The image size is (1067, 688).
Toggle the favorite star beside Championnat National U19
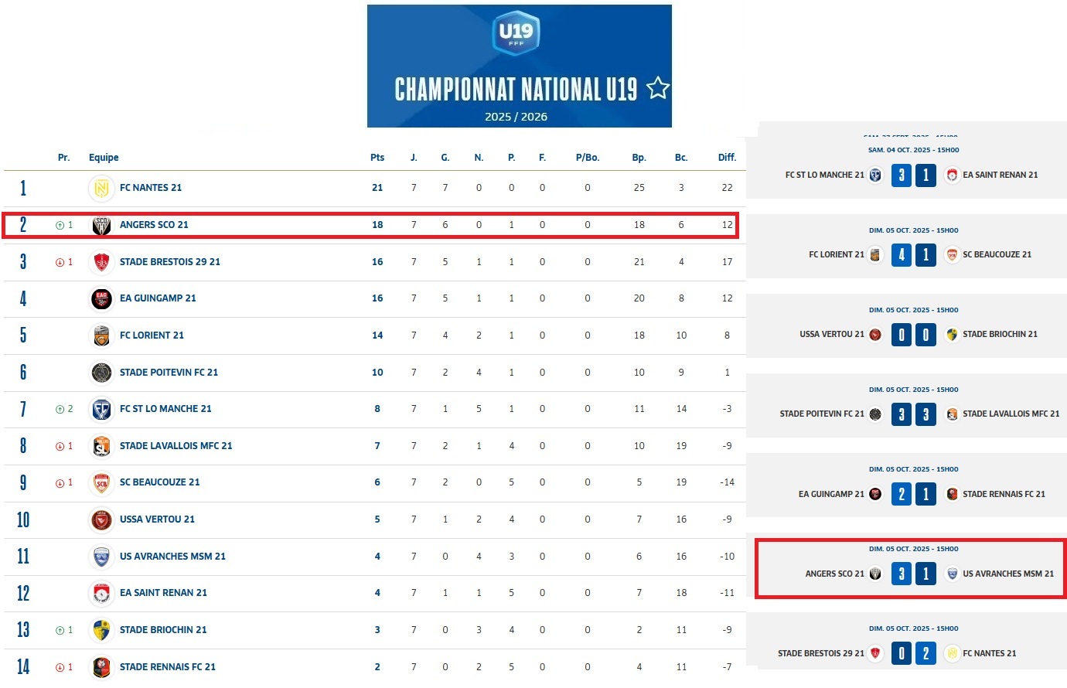coord(658,88)
